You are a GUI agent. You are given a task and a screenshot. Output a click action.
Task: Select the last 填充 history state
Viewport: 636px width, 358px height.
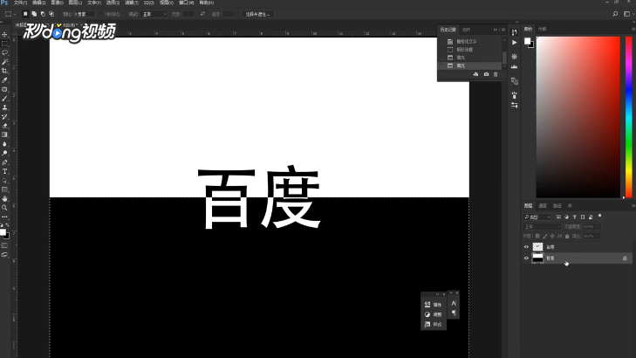point(470,65)
